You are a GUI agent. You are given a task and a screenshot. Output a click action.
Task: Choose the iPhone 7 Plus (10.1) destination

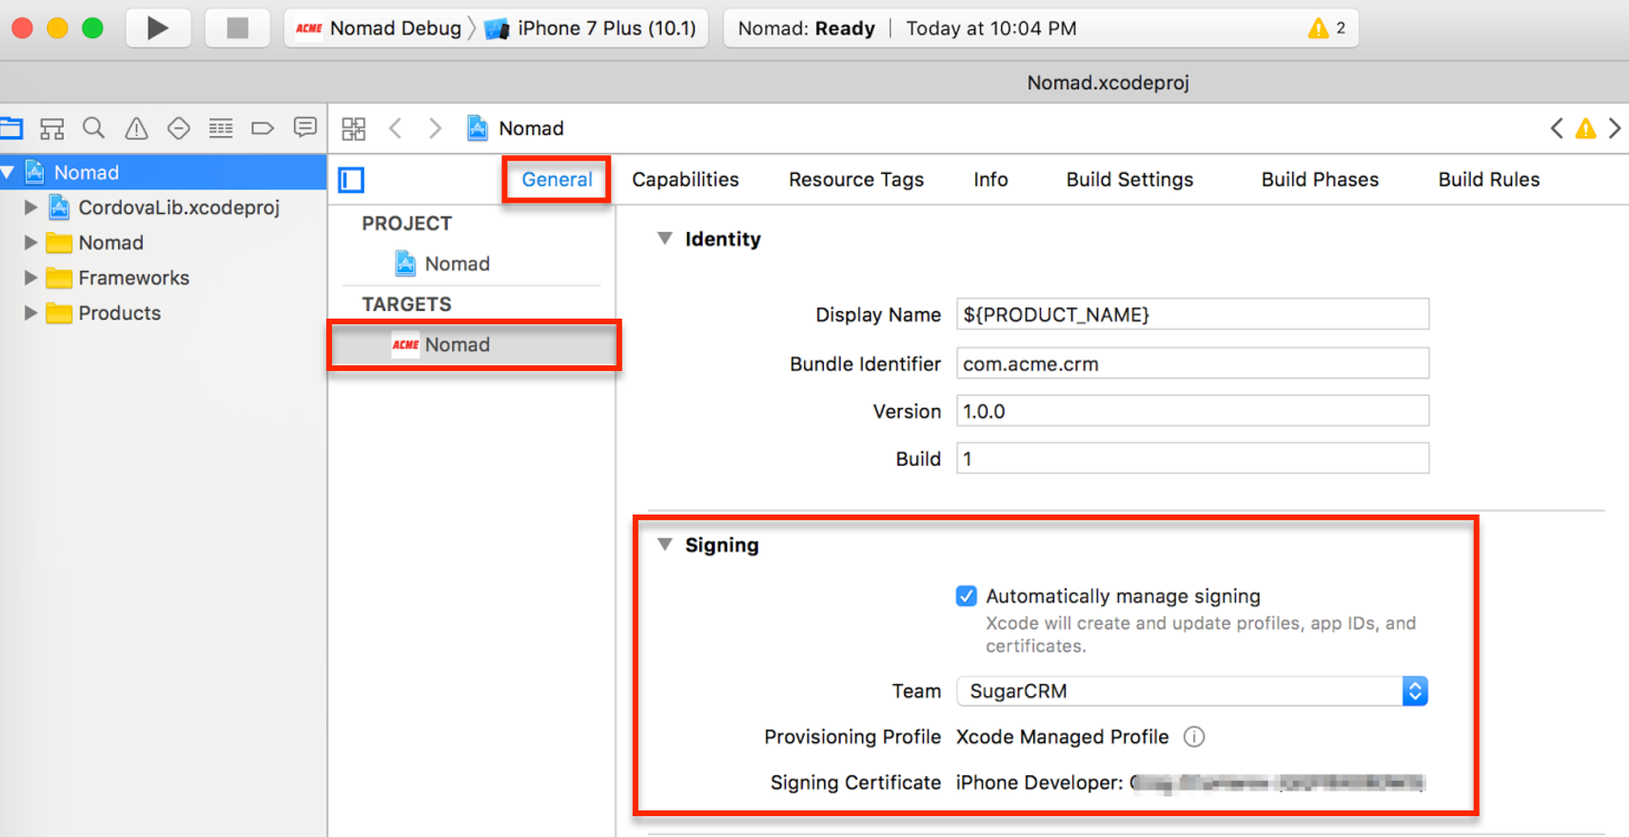[x=591, y=29]
